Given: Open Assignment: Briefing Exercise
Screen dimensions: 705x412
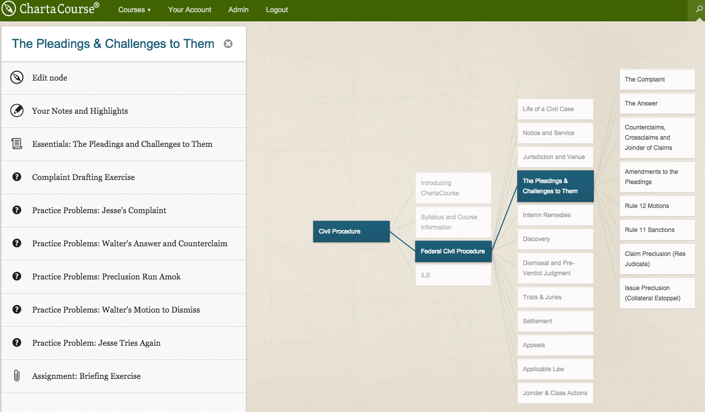Looking at the screenshot, I should point(123,376).
